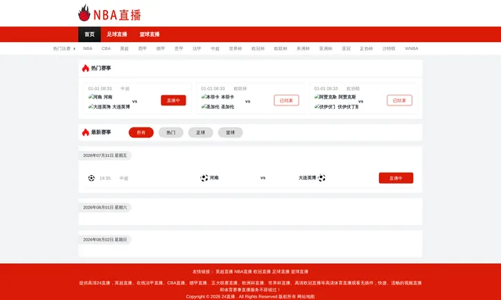Open NBA直播 footer friendly link
501x300 pixels.
[243, 272]
